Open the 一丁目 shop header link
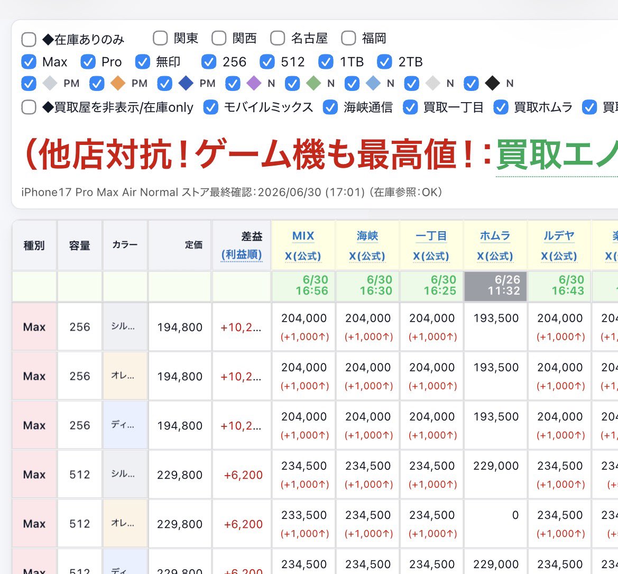This screenshot has height=574, width=618. 431,236
